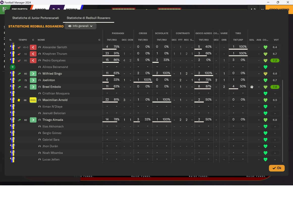The image size is (293, 202).
Task: Click Ilias Akhomach's name
Action: click(x=53, y=127)
